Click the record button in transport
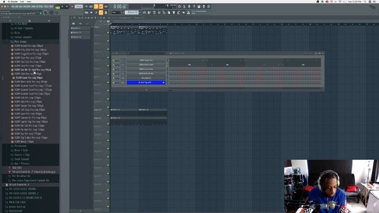The height and width of the screenshot is (213, 379). [x=72, y=7]
